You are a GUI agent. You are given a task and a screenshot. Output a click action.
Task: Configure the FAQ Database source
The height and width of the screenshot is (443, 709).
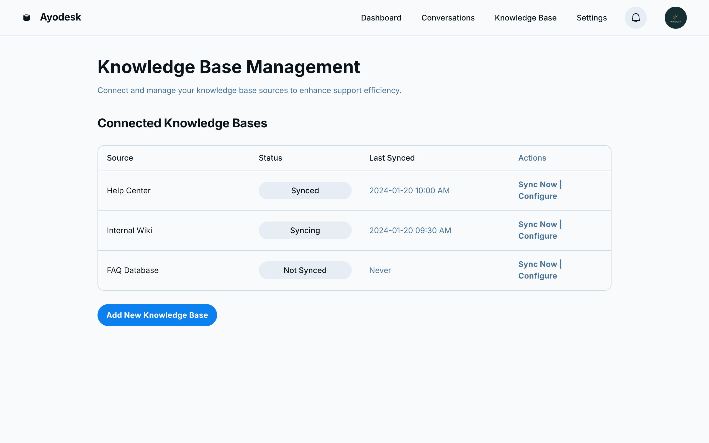(538, 276)
